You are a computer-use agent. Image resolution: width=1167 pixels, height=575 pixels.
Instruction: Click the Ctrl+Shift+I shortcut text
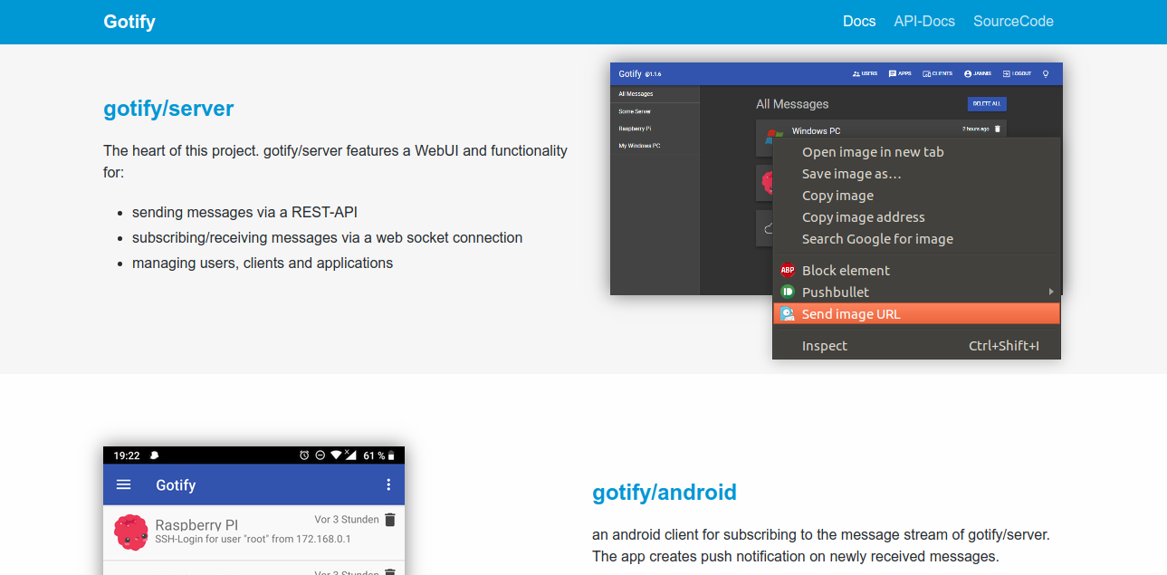[1004, 346]
